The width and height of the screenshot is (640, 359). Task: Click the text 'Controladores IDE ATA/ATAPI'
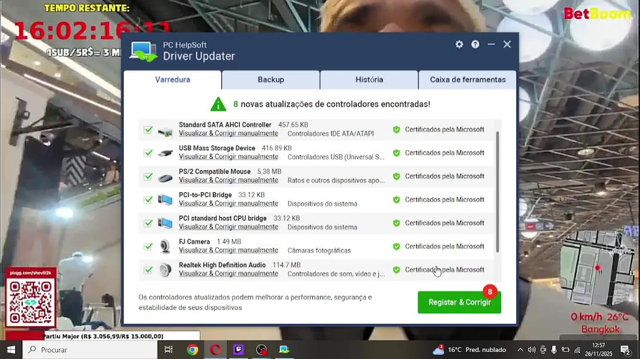click(330, 134)
